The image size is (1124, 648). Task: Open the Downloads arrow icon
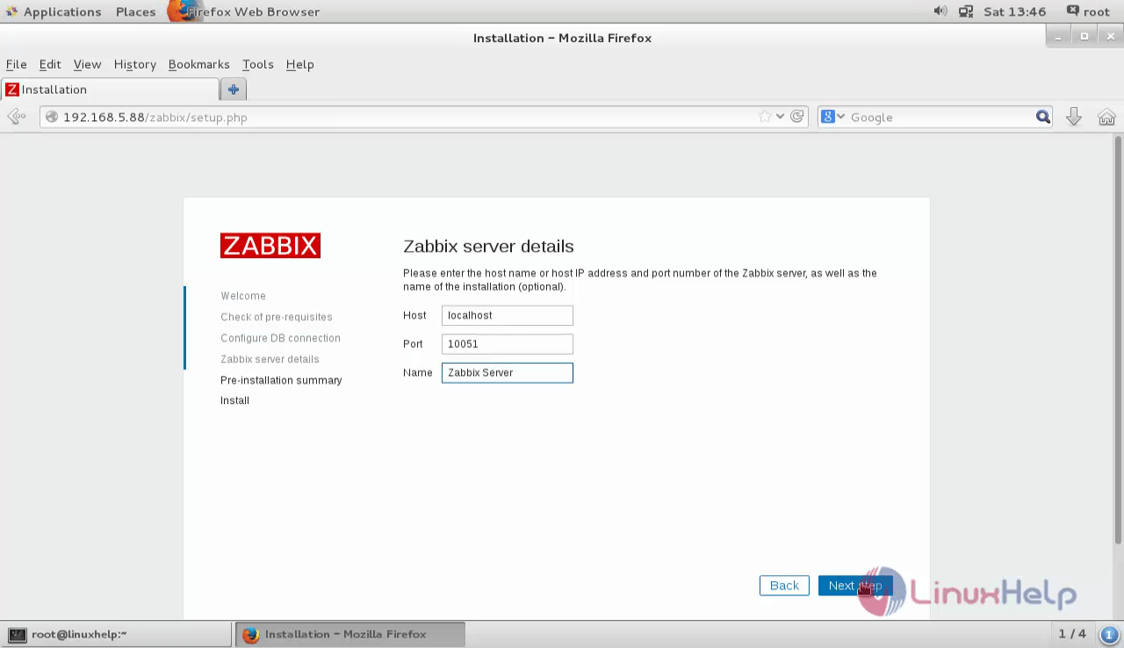[1074, 117]
